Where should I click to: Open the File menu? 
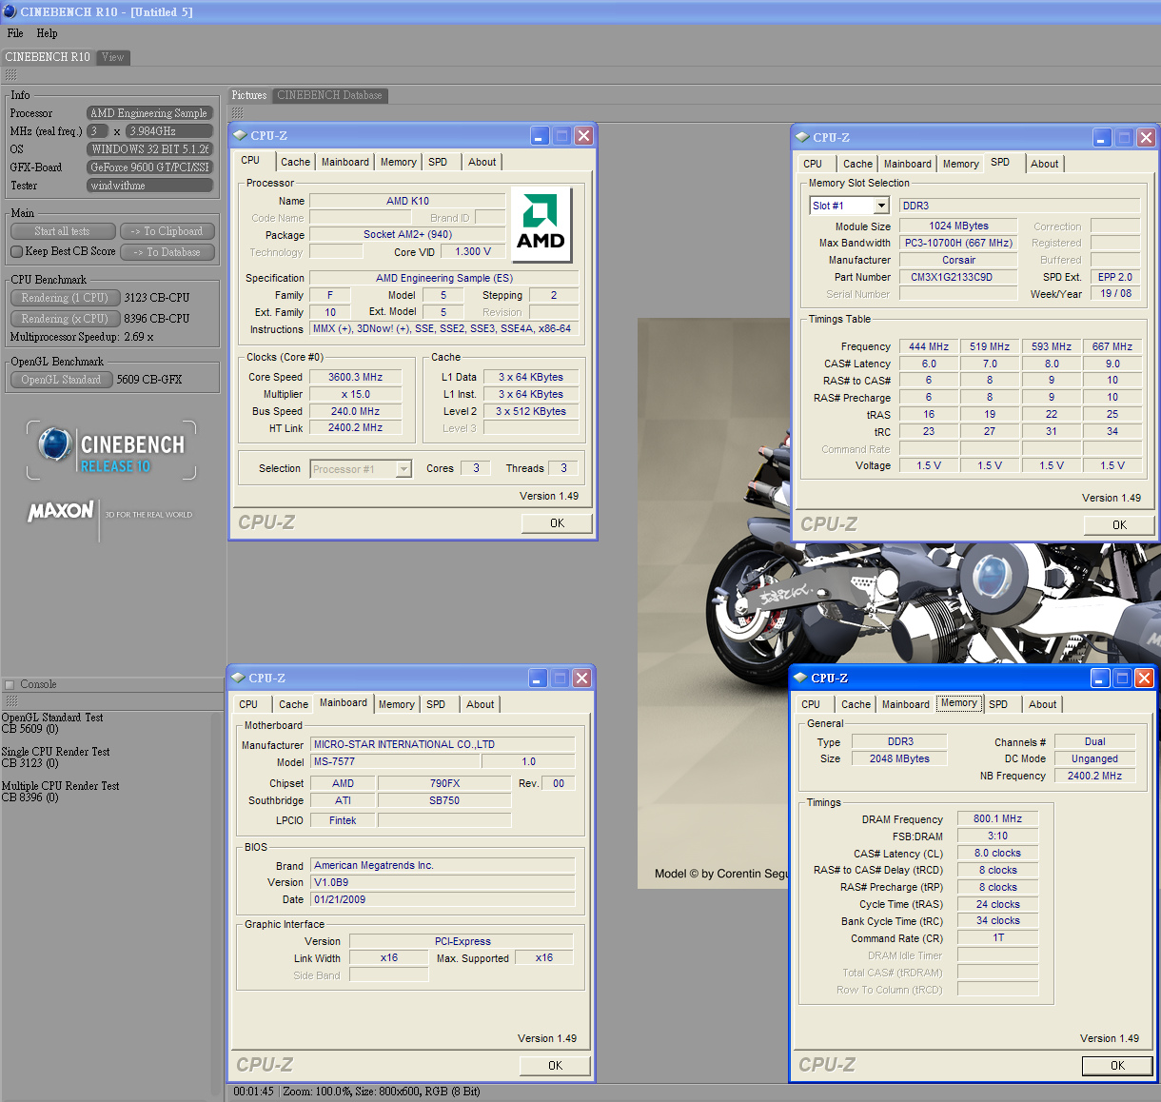(15, 33)
